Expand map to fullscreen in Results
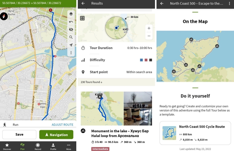This screenshot has height=151, width=234. 82,18
